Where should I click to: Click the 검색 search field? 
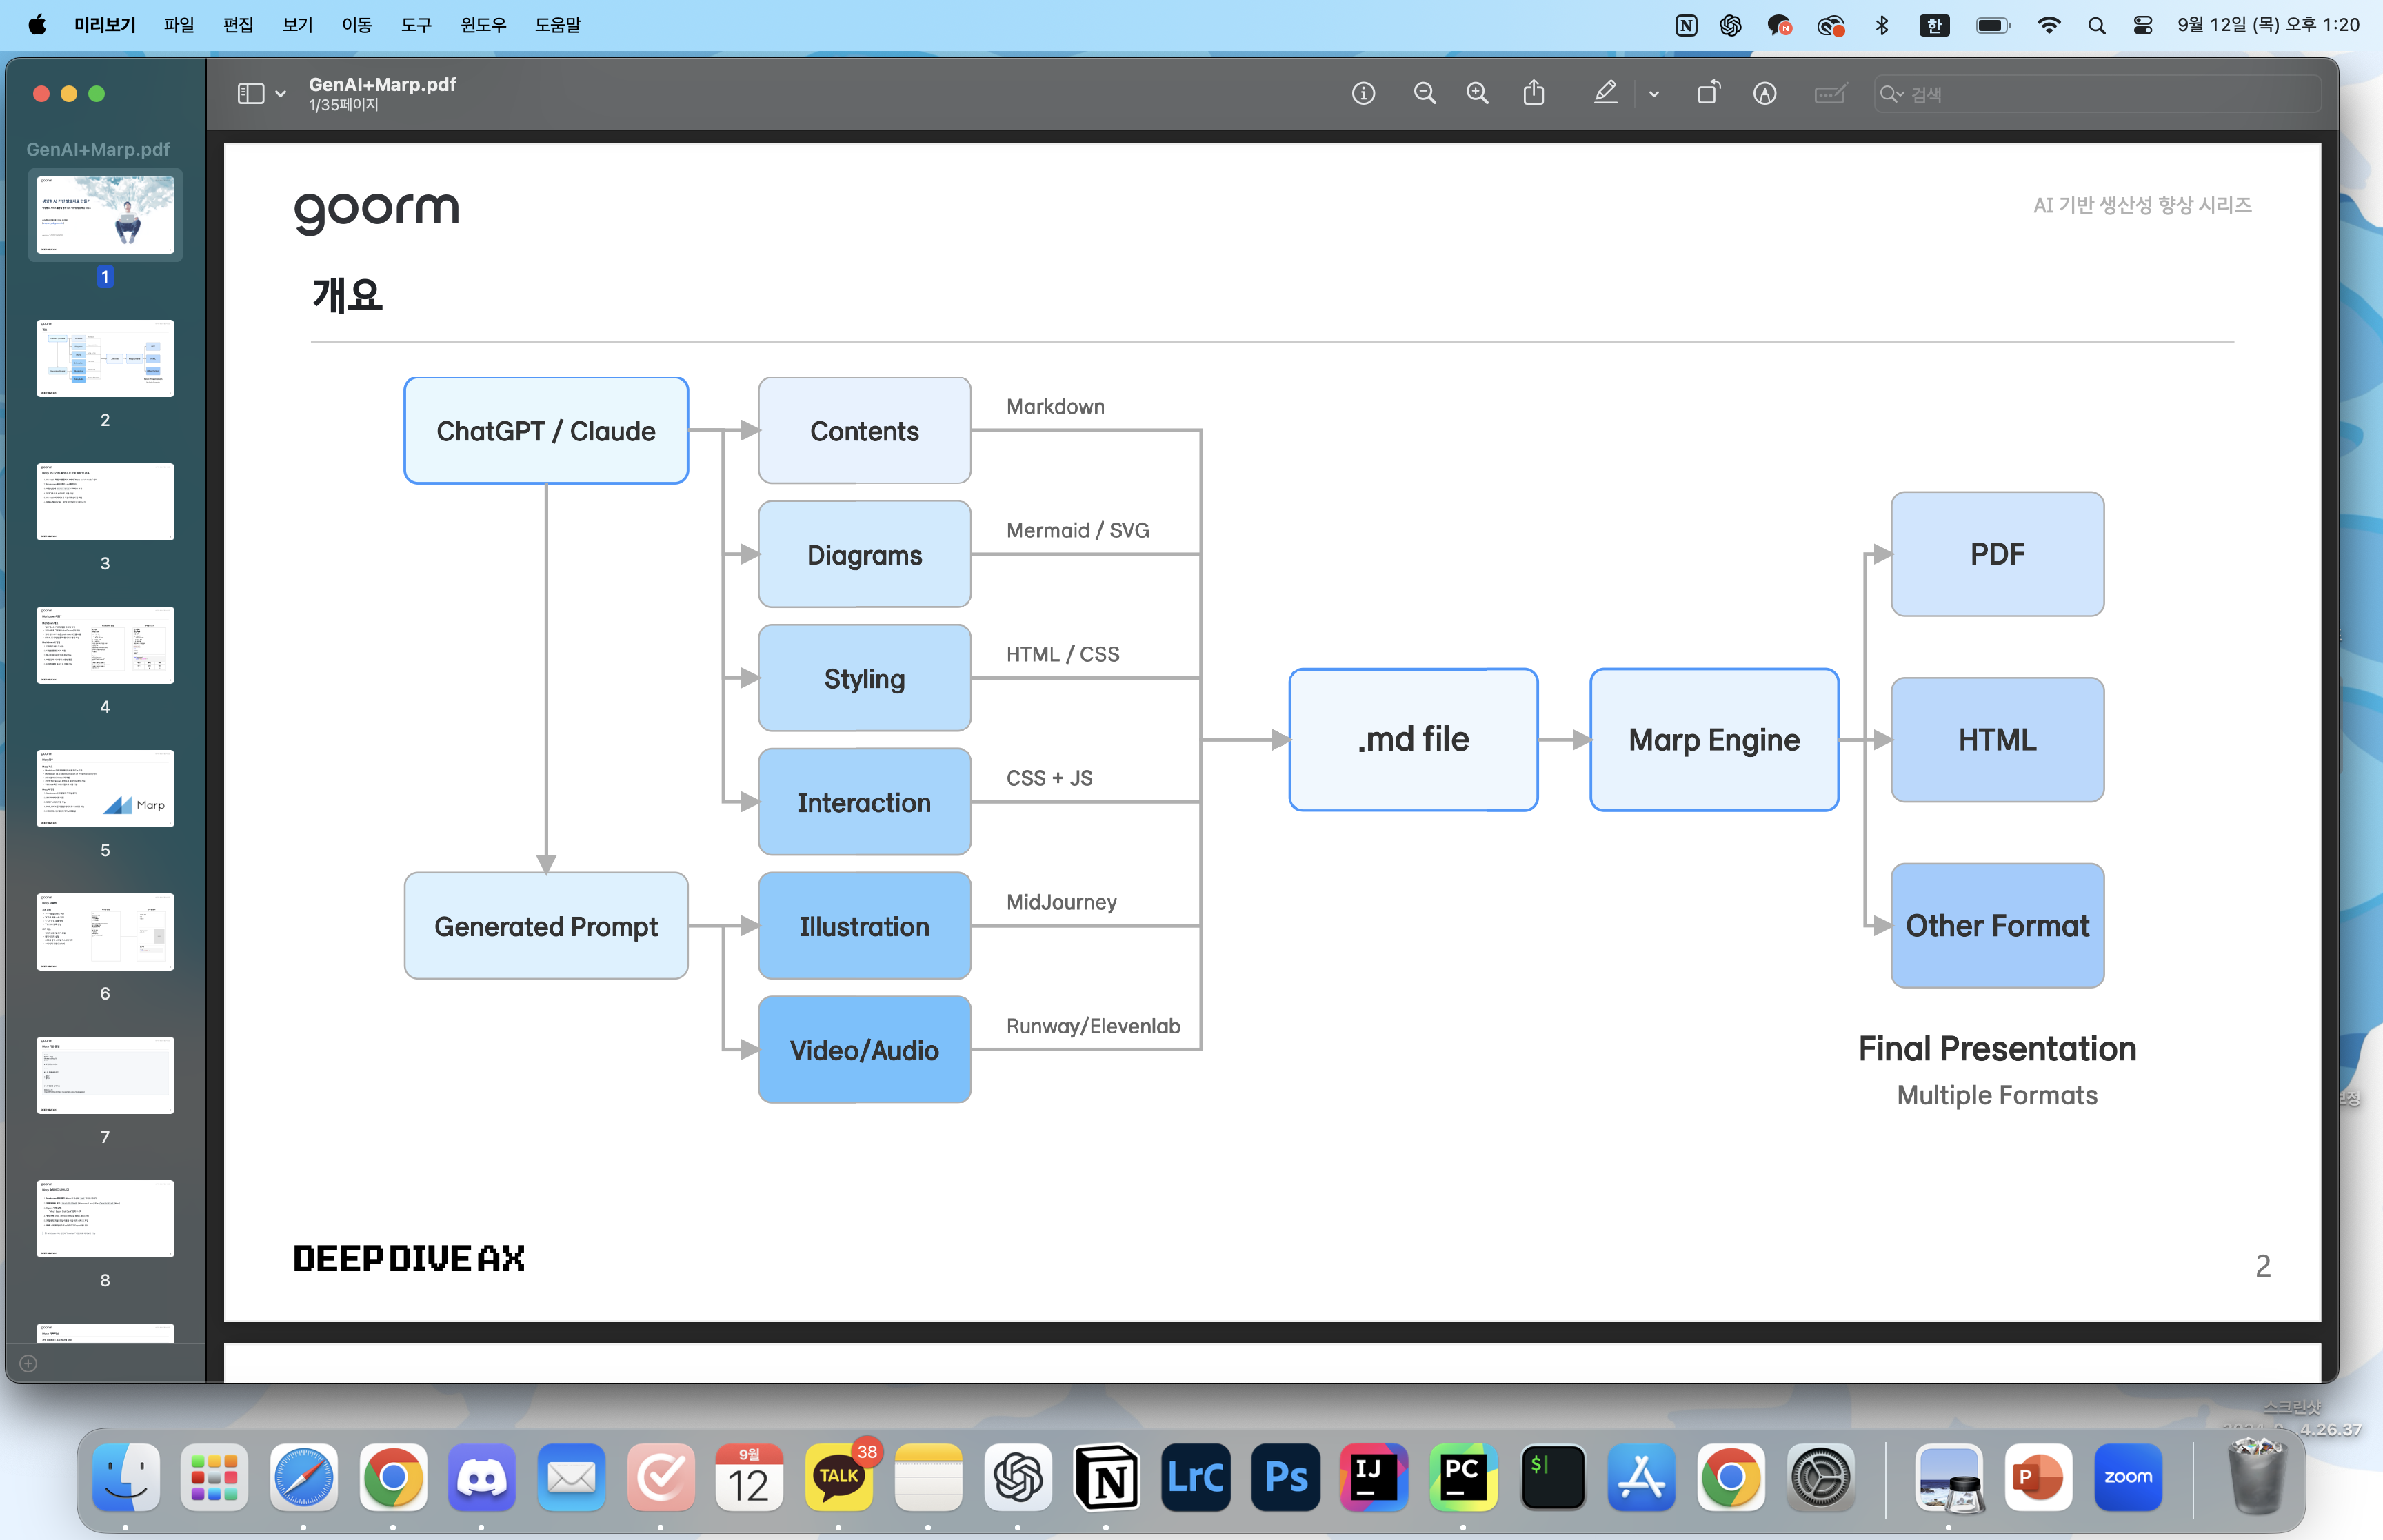click(2100, 94)
